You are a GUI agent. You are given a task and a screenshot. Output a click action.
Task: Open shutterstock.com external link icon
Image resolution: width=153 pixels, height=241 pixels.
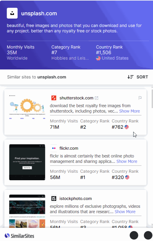96,98
